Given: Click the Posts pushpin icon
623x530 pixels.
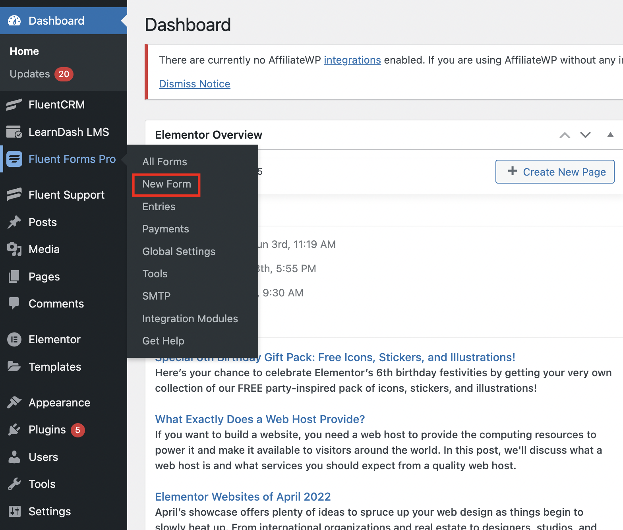Looking at the screenshot, I should pos(14,222).
